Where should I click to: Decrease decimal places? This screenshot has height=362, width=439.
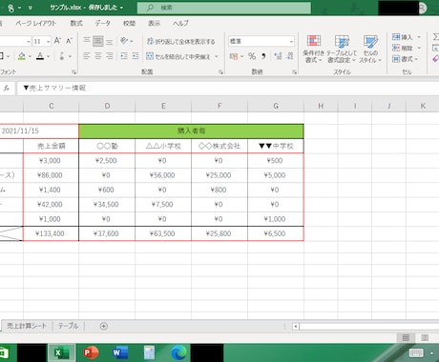click(289, 56)
